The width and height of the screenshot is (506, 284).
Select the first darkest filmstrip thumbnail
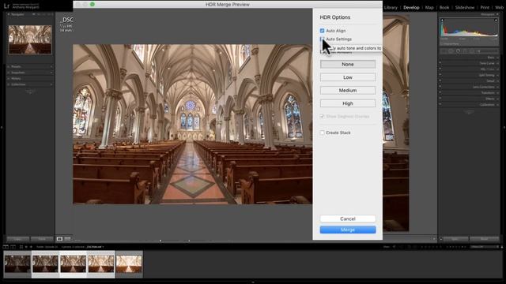click(x=17, y=263)
